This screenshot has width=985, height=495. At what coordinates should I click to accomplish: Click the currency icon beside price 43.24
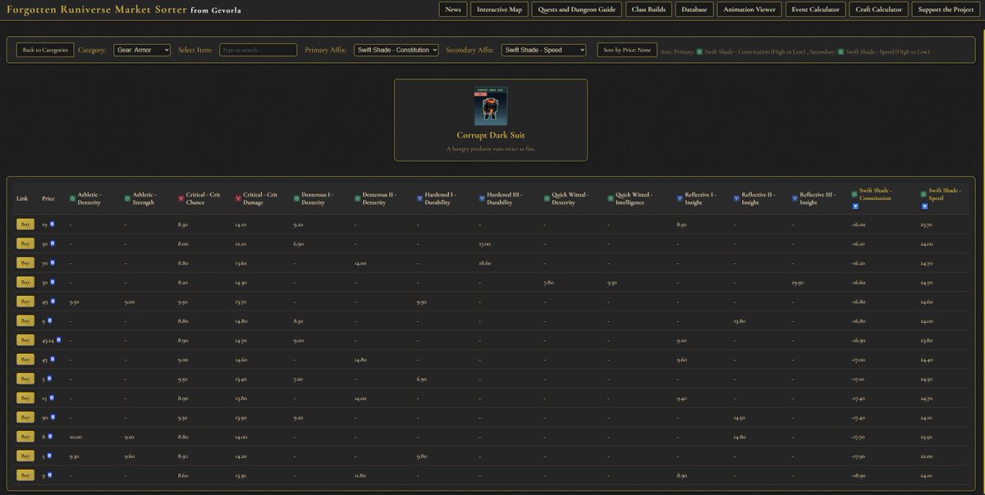click(59, 340)
